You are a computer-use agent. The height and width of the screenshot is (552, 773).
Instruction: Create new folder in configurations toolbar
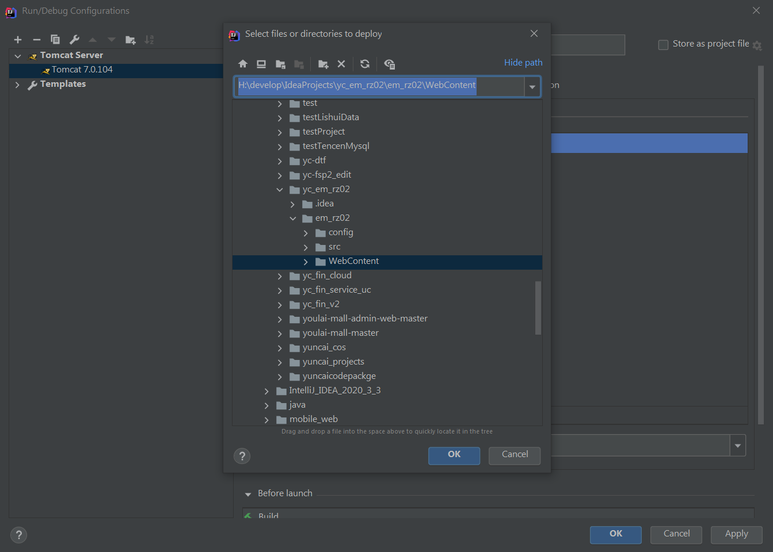tap(131, 40)
